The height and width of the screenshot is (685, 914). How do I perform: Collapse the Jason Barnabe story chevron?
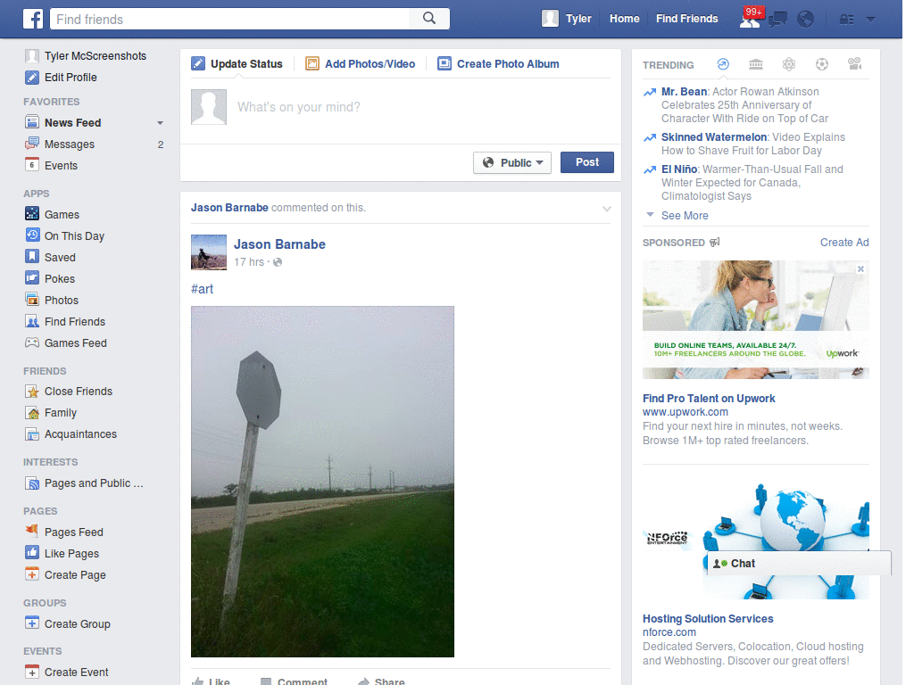point(607,208)
